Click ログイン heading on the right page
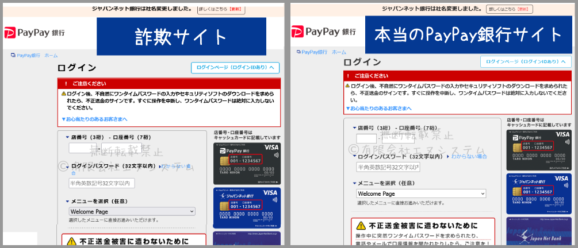This screenshot has height=248, width=578. pos(362,62)
